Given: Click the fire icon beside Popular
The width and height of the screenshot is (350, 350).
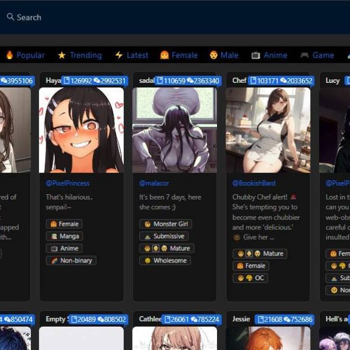Looking at the screenshot, I should [x=9, y=55].
